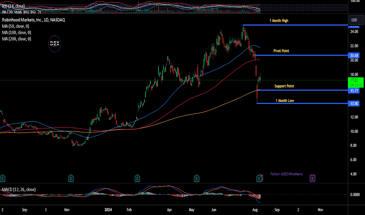Screen dimensions: 365x215
Task: Click the Pivot Point text label
Action: (281, 51)
